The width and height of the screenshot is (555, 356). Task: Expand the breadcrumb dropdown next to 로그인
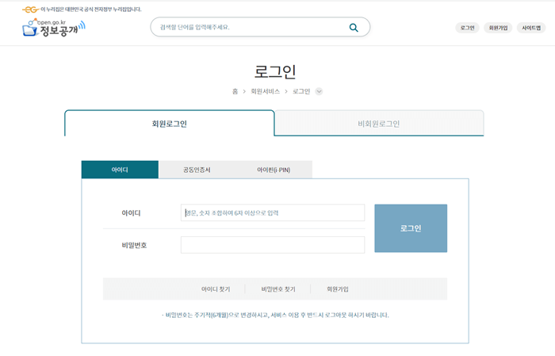(x=319, y=91)
